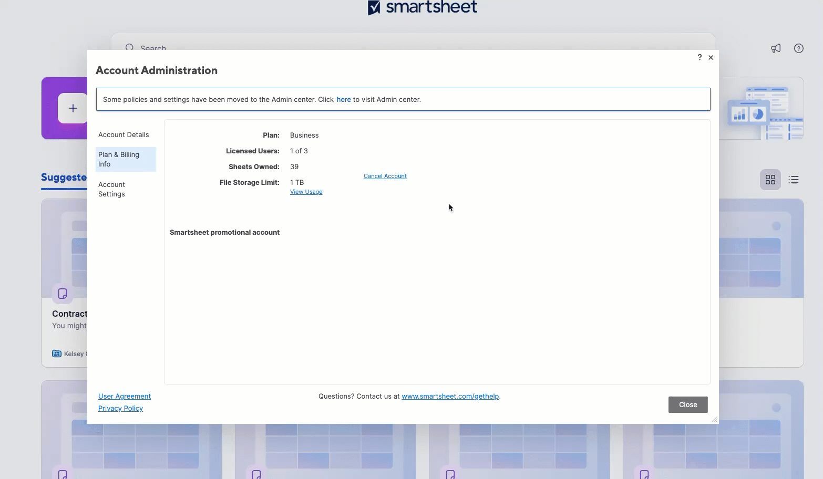This screenshot has width=823, height=479.
Task: Open the Help circle icon in header
Action: tap(798, 48)
